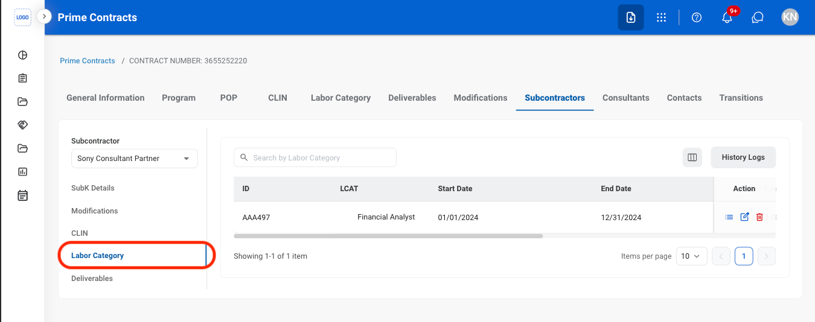Open the KN user avatar menu
The image size is (815, 322).
coord(790,17)
